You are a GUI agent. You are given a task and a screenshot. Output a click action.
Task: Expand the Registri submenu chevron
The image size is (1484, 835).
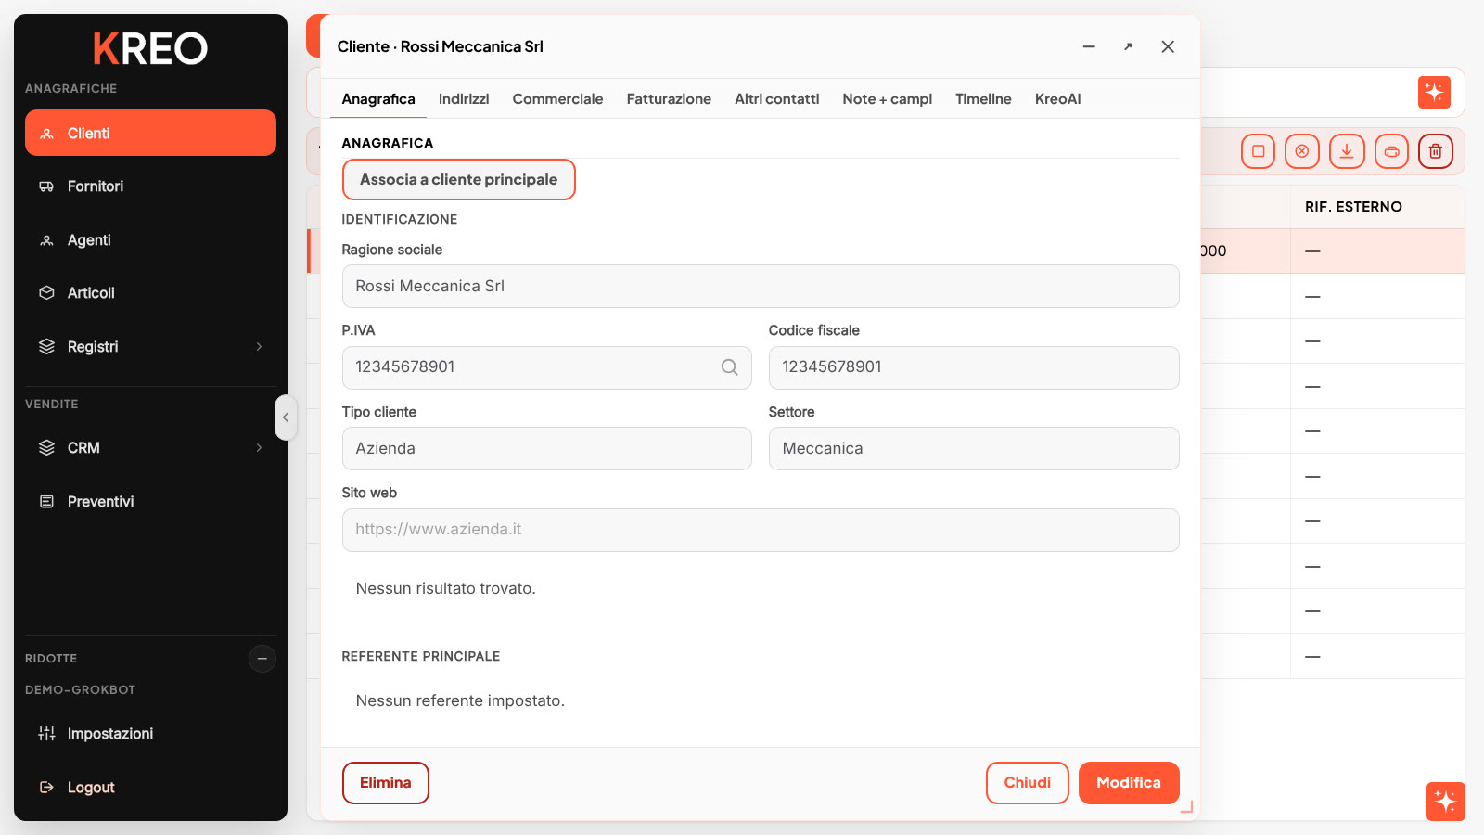[x=259, y=347]
